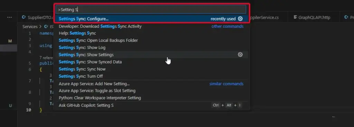Select Settings Sync: Show Synced Data
The width and height of the screenshot is (354, 127).
click(x=152, y=62)
